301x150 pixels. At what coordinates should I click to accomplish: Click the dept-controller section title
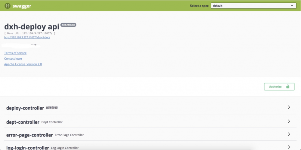[x=23, y=122]
